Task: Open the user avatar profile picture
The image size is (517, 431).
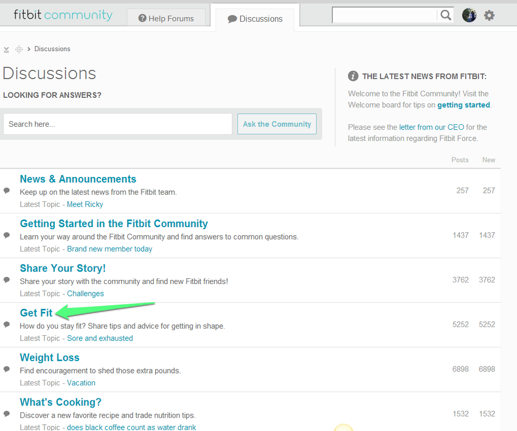Action: 469,15
